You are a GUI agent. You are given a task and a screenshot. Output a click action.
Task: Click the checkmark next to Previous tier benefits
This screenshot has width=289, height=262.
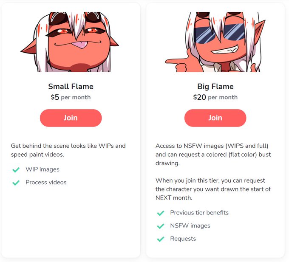[x=161, y=213]
